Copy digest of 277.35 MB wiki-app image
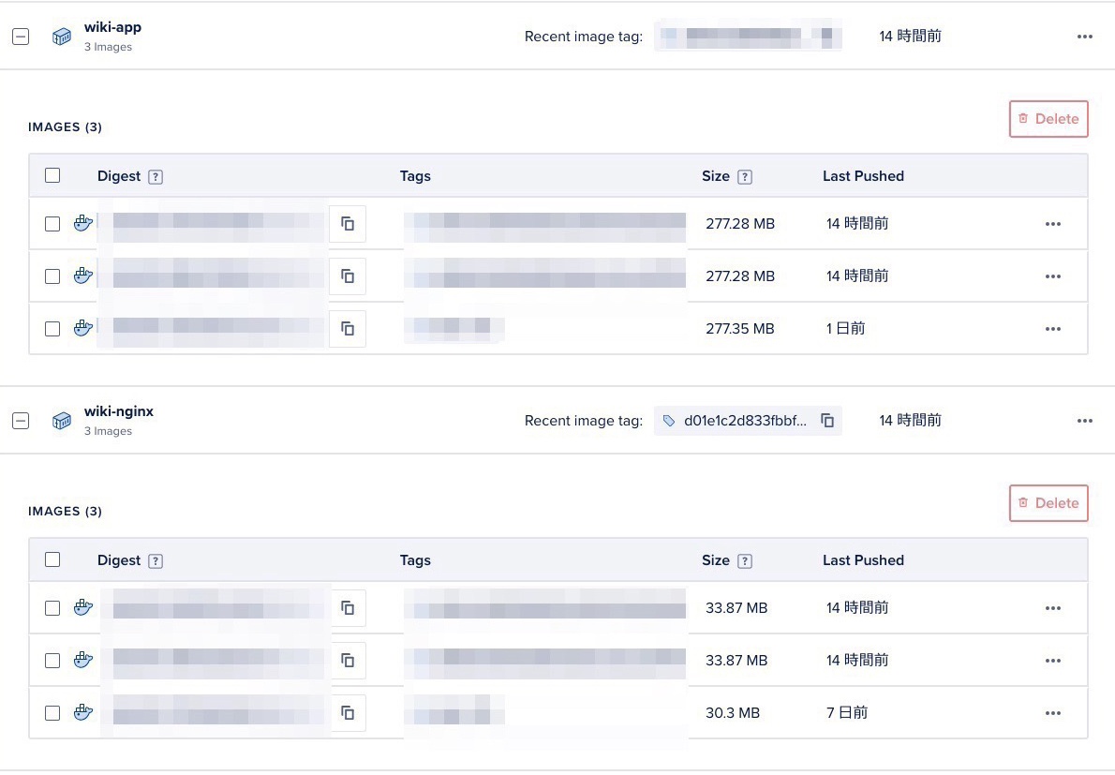The image size is (1115, 775). click(x=348, y=329)
